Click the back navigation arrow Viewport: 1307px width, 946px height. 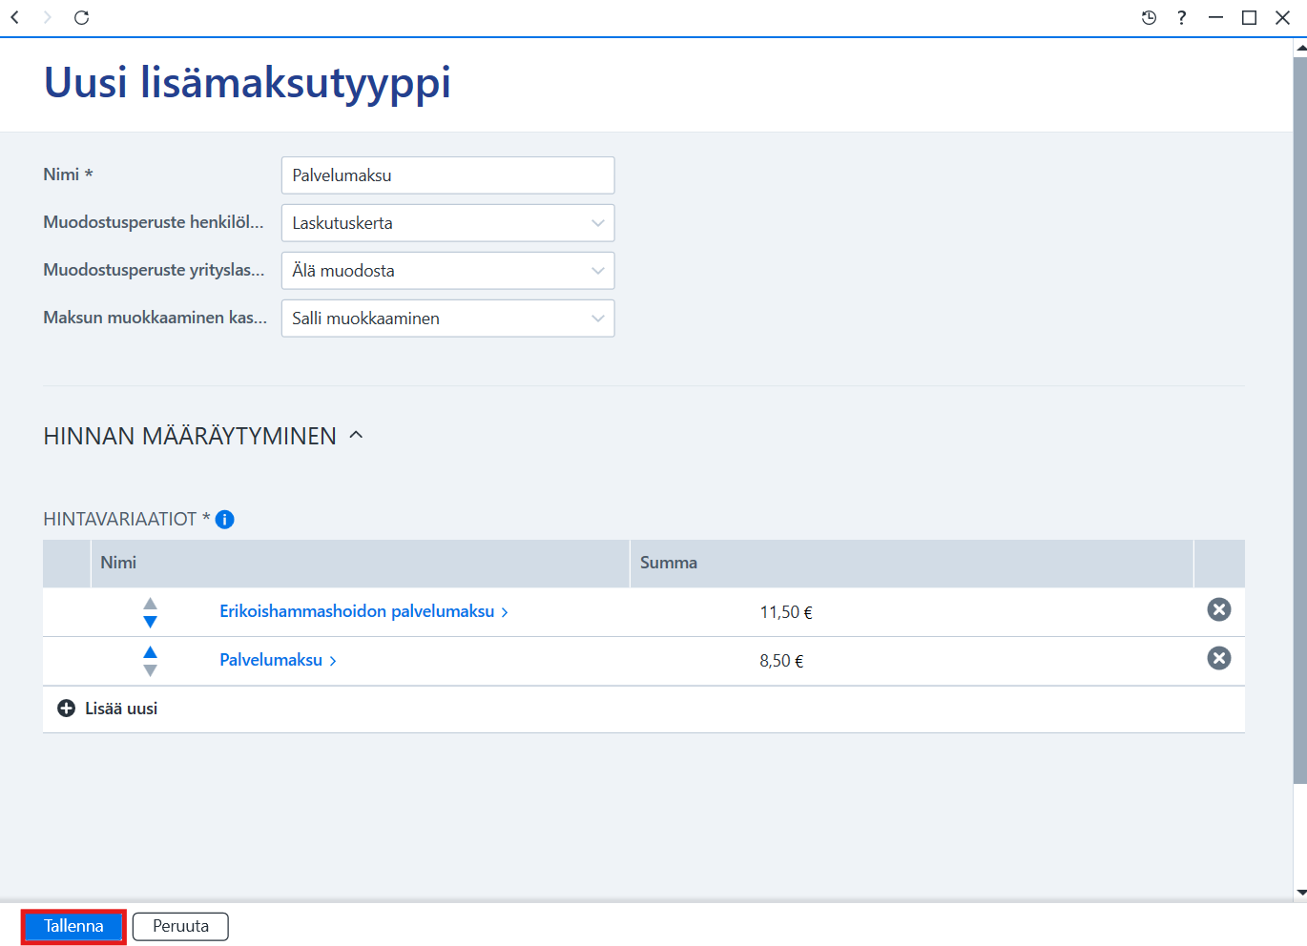coord(15,17)
